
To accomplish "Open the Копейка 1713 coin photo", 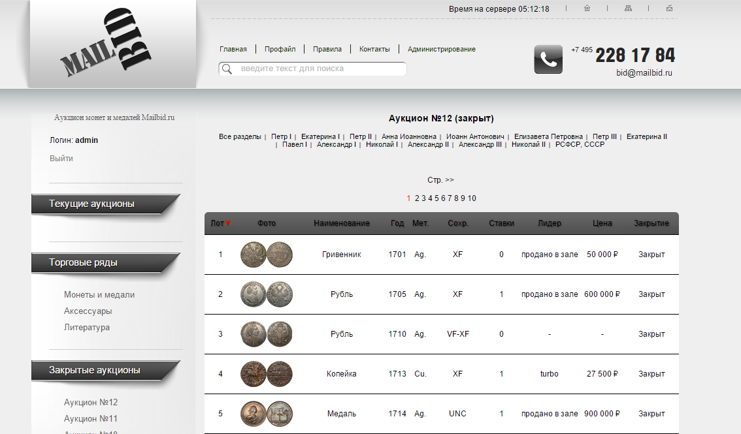I will (x=267, y=374).
